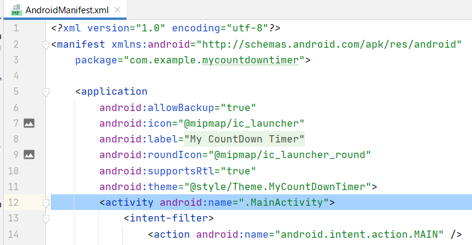Click line number 12 in the gutter
The image size is (472, 245).
point(13,202)
